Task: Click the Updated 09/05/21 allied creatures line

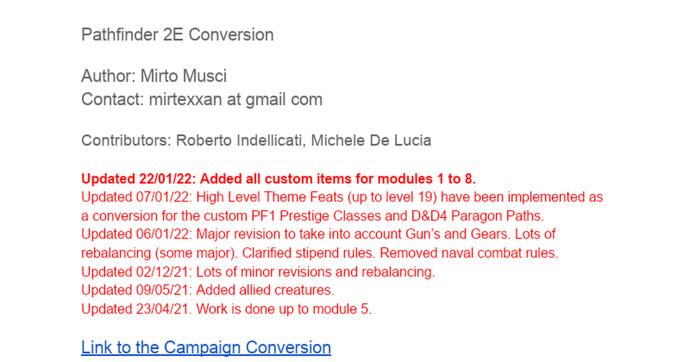Action: (x=208, y=290)
